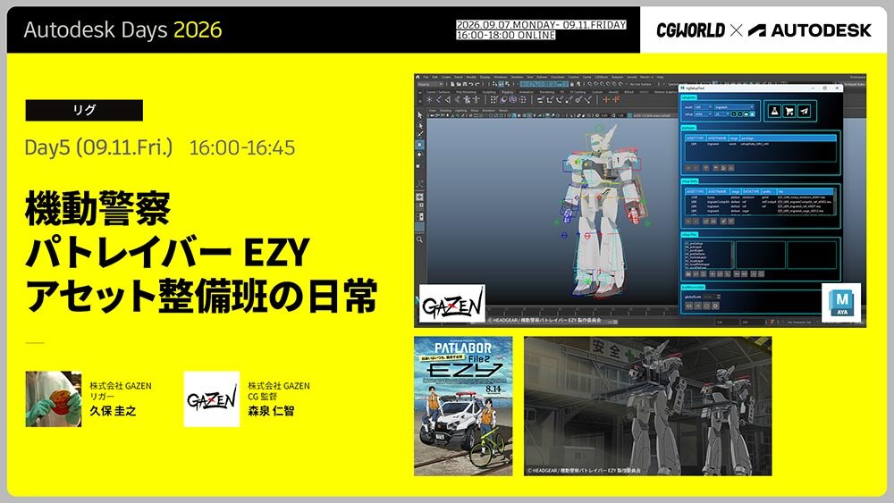Click the highlighted square tool in the toolbox
This screenshot has height=503, width=894.
(419, 145)
